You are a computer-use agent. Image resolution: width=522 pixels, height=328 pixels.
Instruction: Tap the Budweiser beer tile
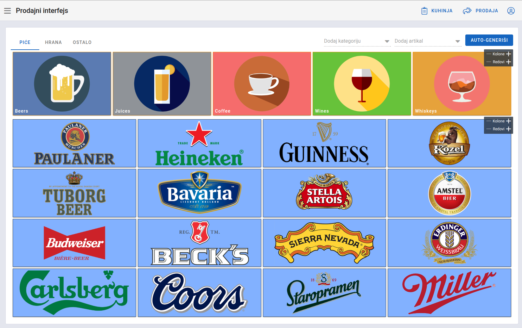(74, 243)
